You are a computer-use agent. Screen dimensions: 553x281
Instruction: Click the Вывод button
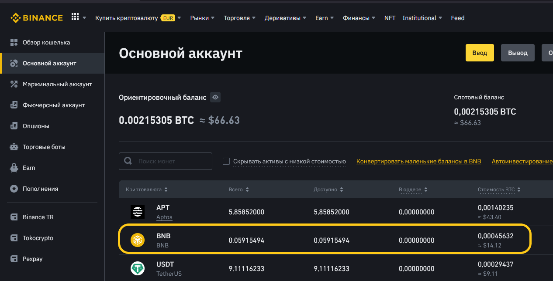point(518,53)
